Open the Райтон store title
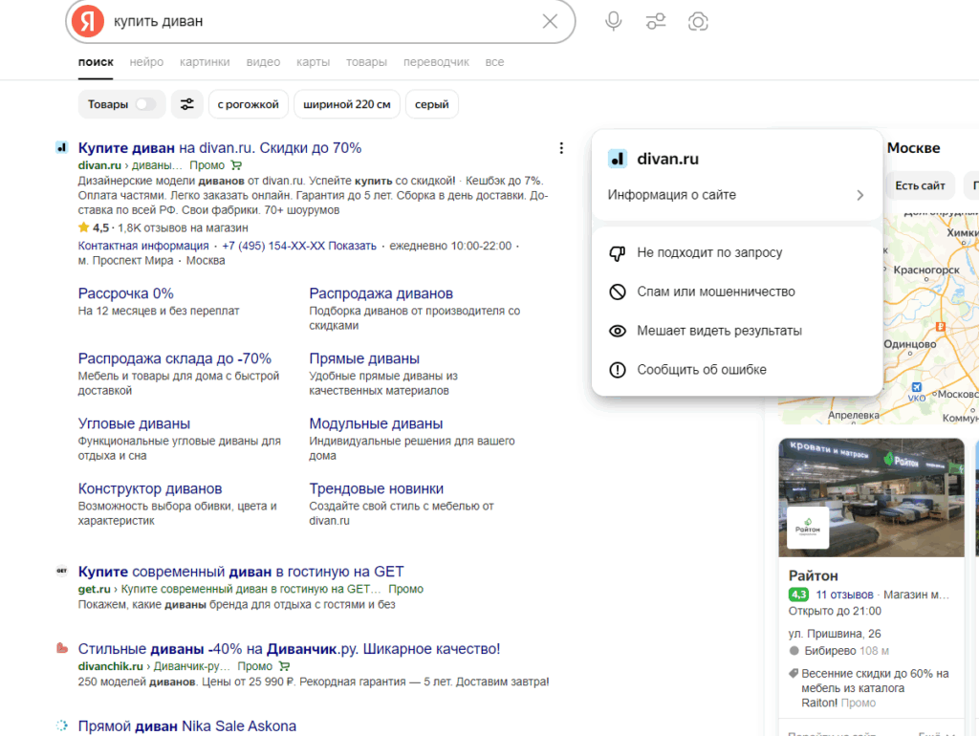Viewport: 979px width, 736px height. point(813,575)
